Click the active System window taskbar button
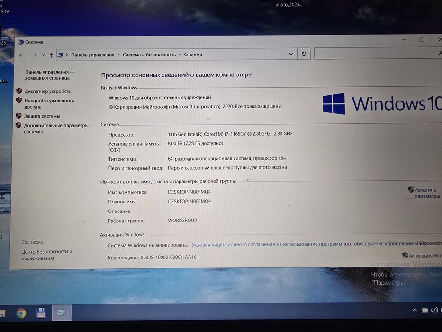This screenshot has width=442, height=332. coord(62,313)
